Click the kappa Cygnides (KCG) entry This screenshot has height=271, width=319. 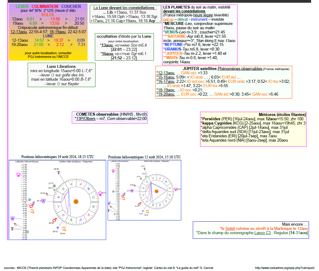coord(253,123)
